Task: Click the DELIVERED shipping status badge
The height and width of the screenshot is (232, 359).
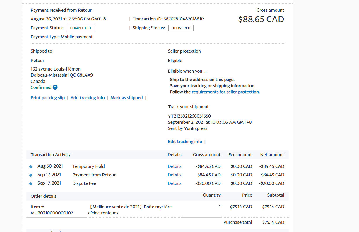Action: [181, 28]
